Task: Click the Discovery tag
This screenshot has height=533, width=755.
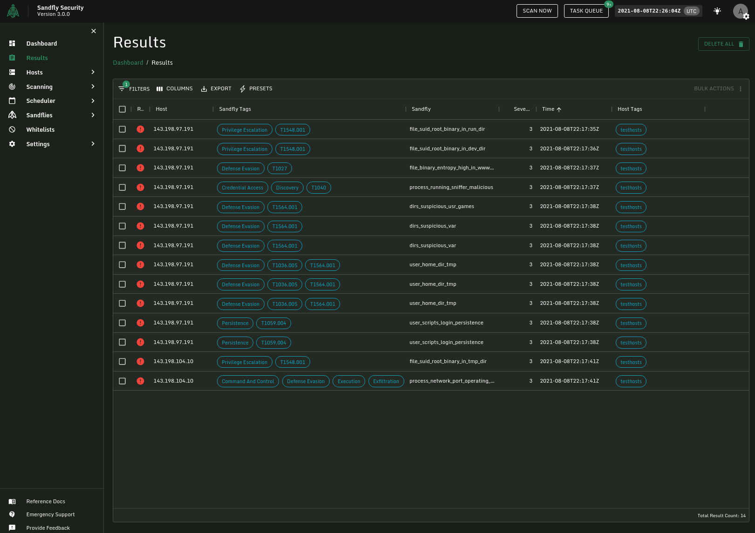Action: [x=287, y=188]
